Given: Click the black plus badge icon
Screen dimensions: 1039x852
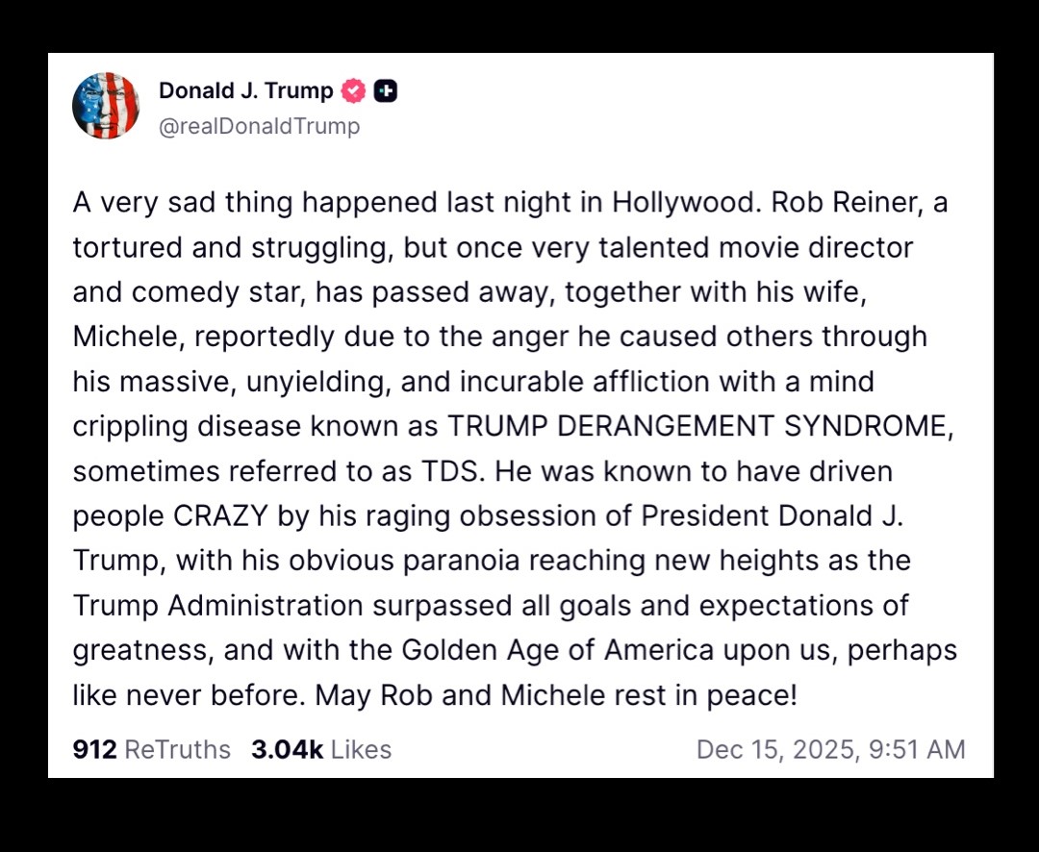Looking at the screenshot, I should click(386, 91).
